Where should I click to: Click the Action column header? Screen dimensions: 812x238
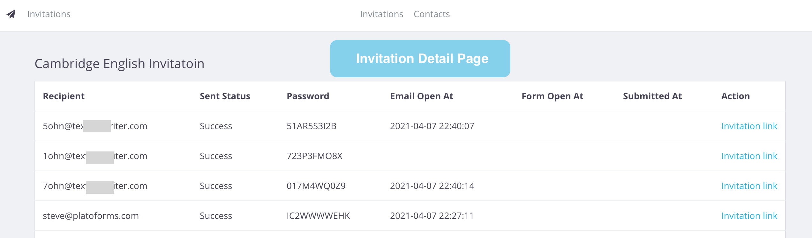tap(735, 96)
